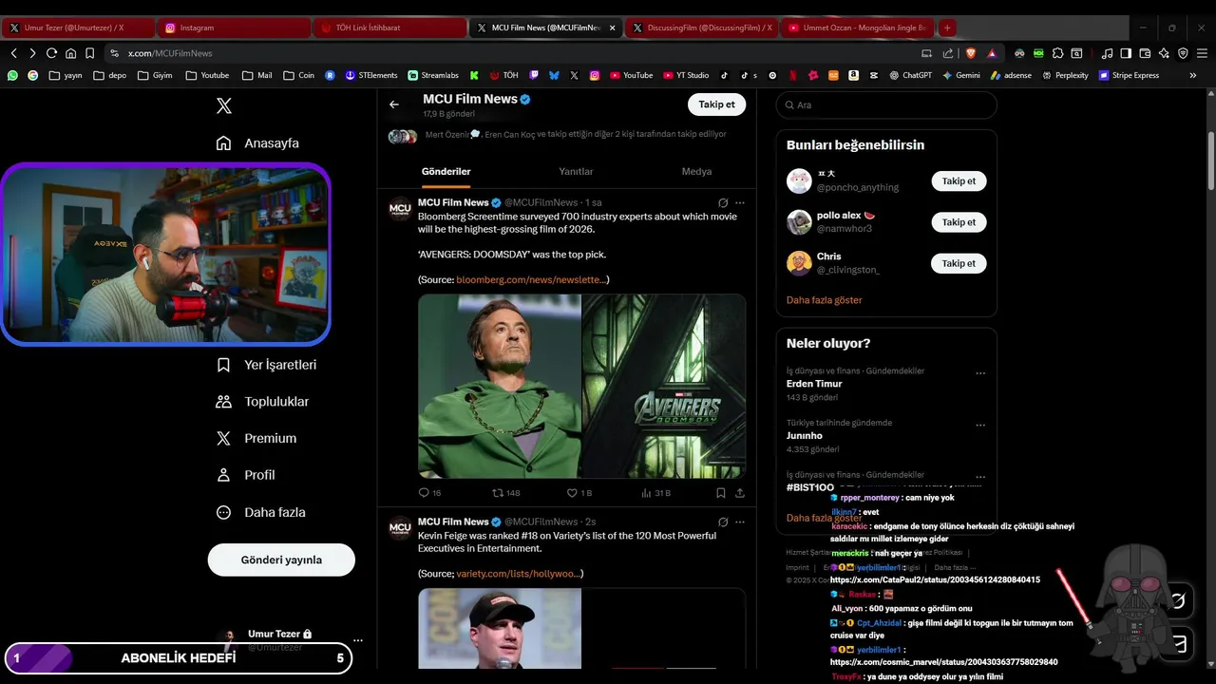Follow Chris _clivingston_ account
The height and width of the screenshot is (684, 1216).
pos(959,263)
